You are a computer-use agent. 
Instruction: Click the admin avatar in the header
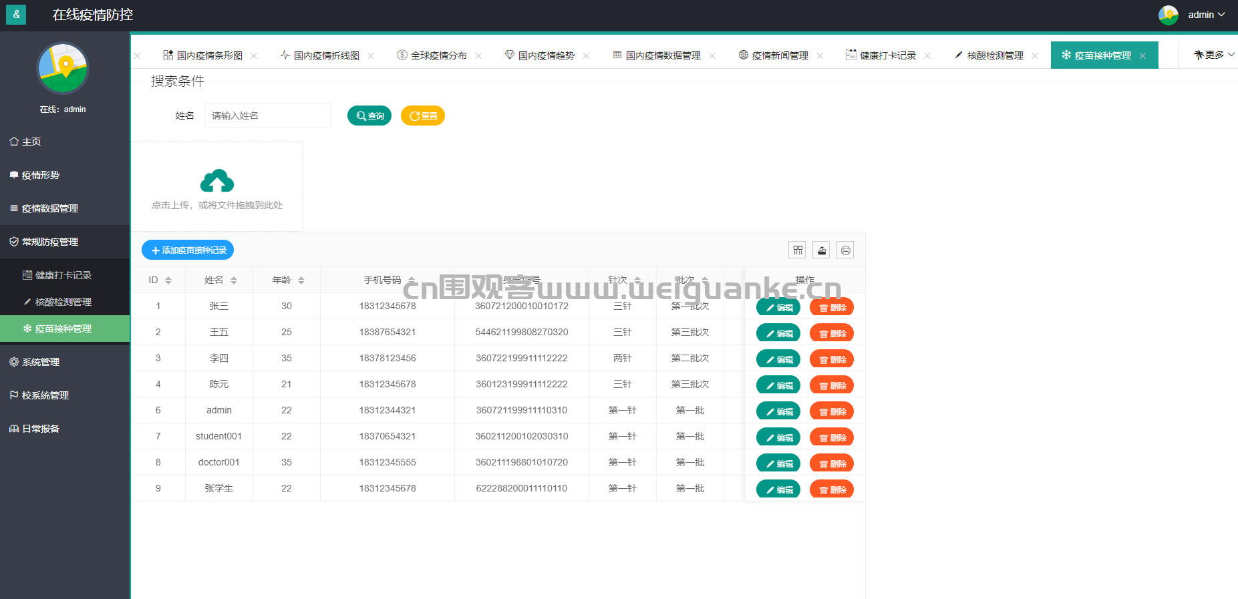pyautogui.click(x=1168, y=15)
